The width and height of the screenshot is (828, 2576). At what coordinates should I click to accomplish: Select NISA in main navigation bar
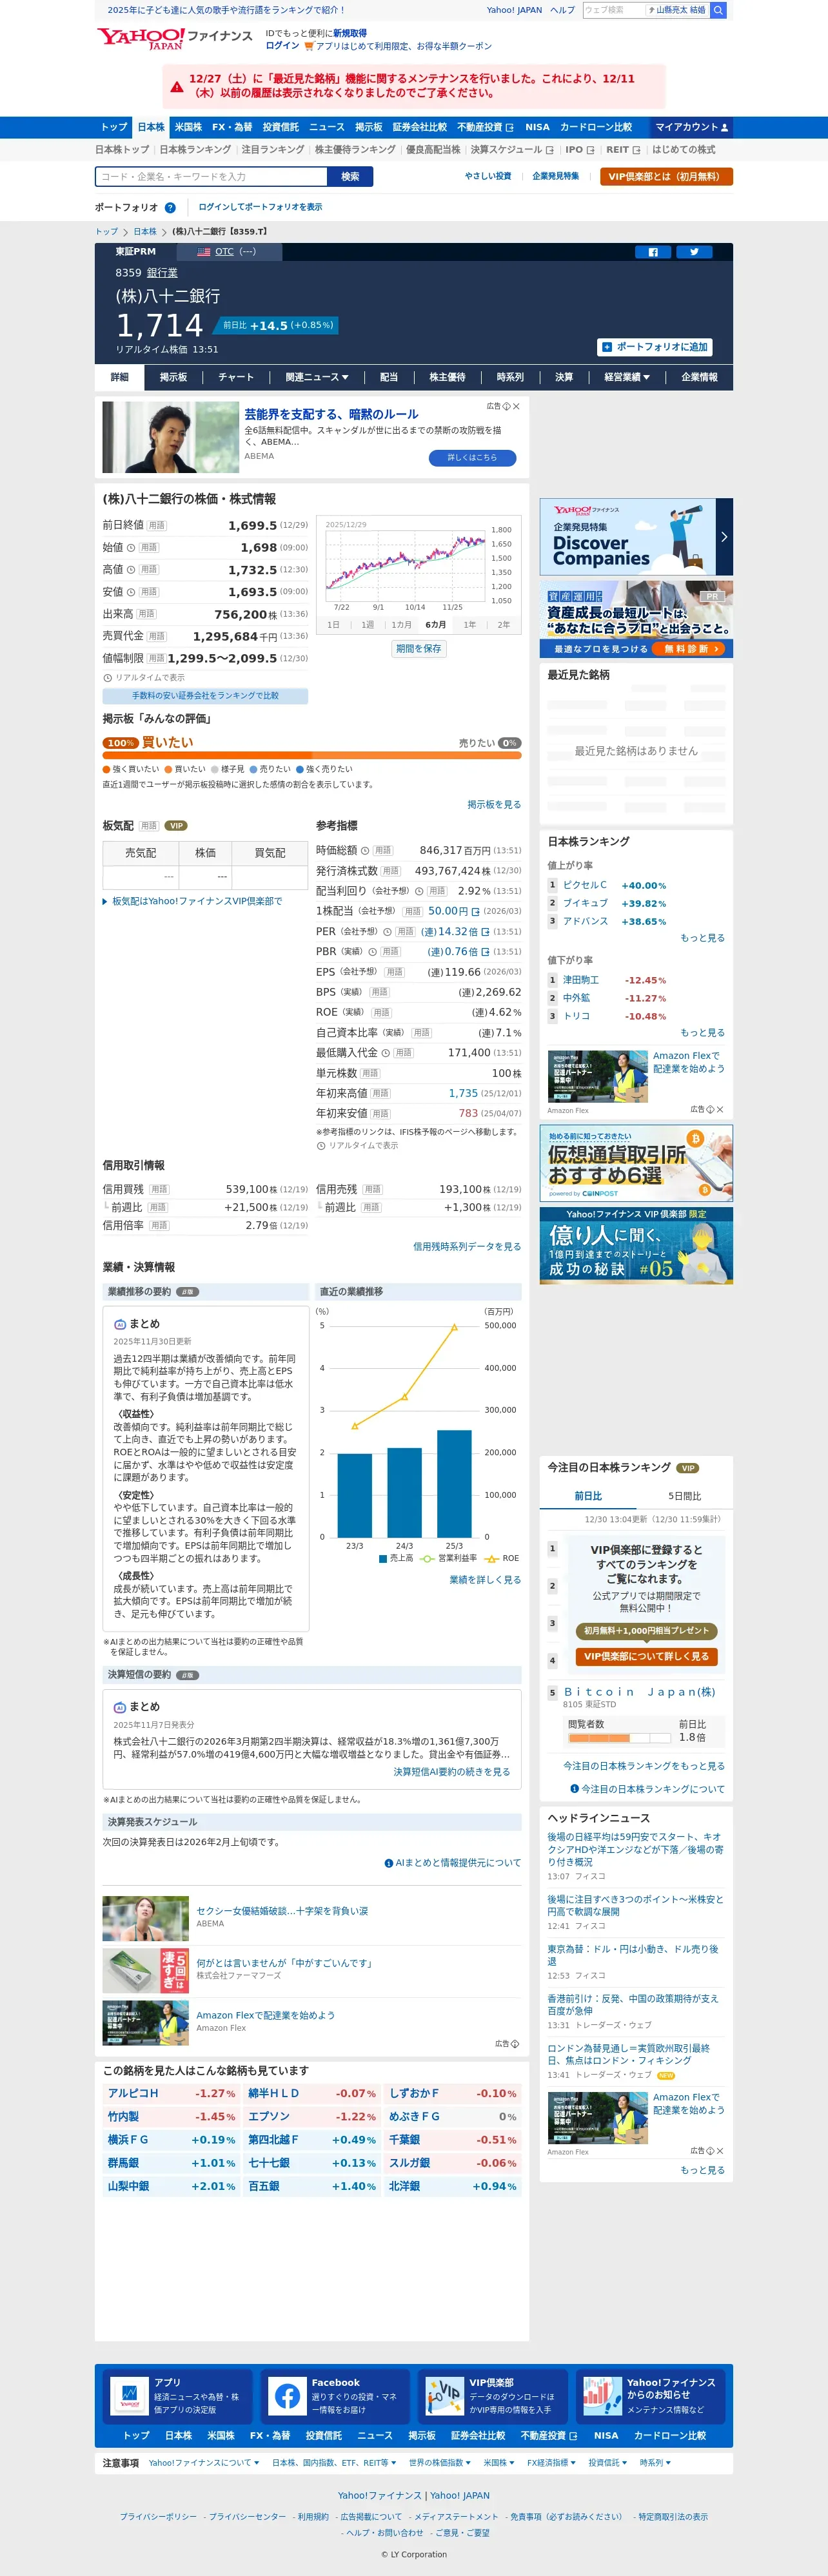[x=537, y=127]
